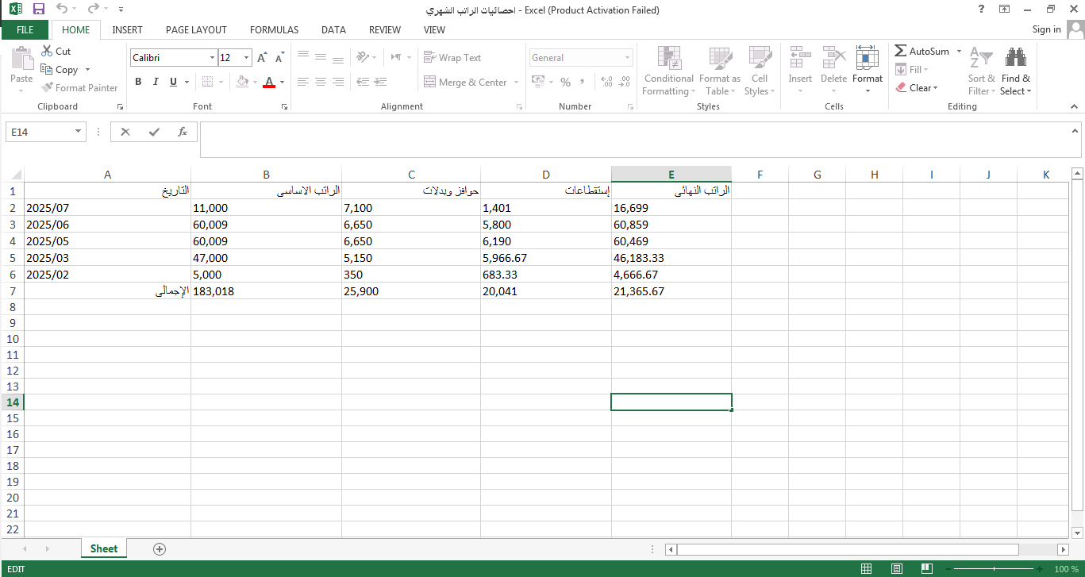Click the Sign in link
The image size is (1085, 577).
[x=1046, y=29]
